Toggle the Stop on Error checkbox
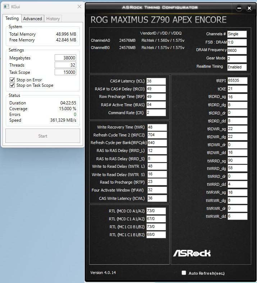The image size is (257, 283). (x=12, y=80)
